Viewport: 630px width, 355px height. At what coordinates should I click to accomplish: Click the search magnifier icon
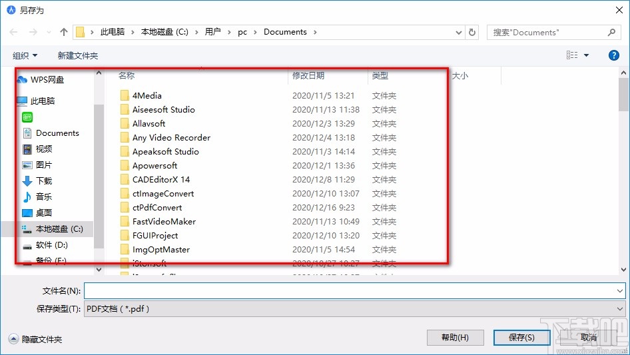tap(611, 32)
